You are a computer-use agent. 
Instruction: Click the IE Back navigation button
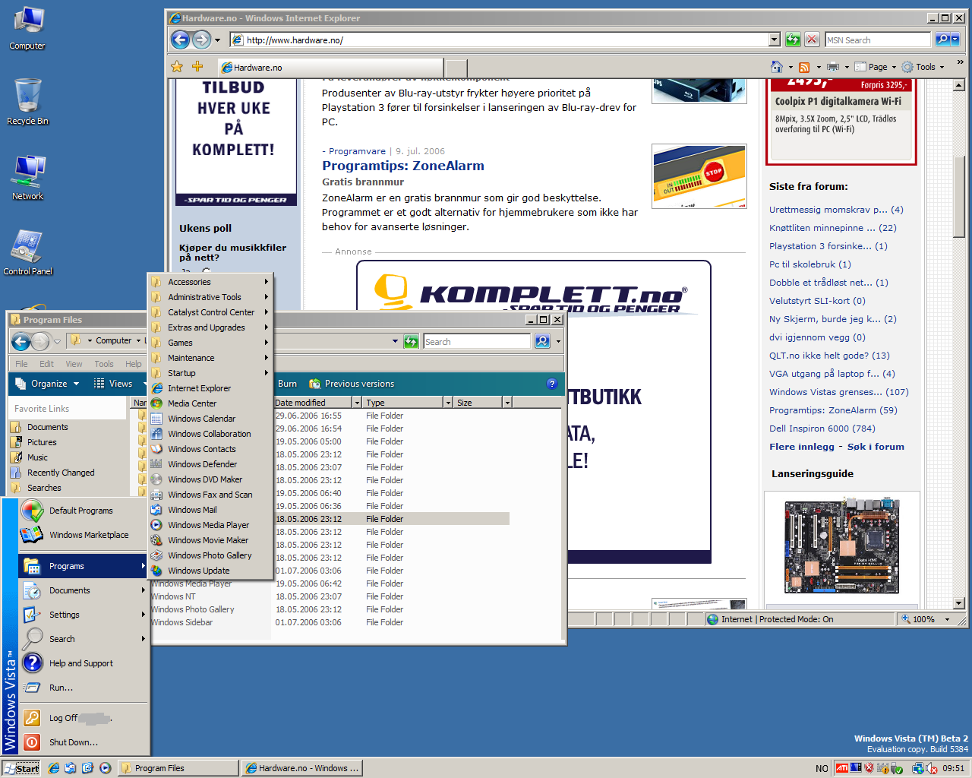tap(180, 40)
